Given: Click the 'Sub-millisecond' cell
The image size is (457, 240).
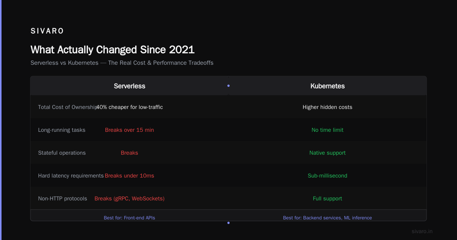Looking at the screenshot, I should point(328,176).
